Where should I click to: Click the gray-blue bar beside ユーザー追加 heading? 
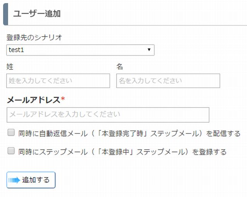[x=6, y=14]
